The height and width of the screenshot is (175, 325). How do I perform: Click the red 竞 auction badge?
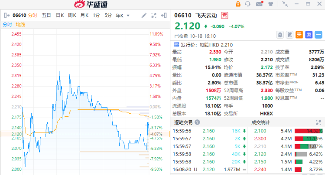224,15
